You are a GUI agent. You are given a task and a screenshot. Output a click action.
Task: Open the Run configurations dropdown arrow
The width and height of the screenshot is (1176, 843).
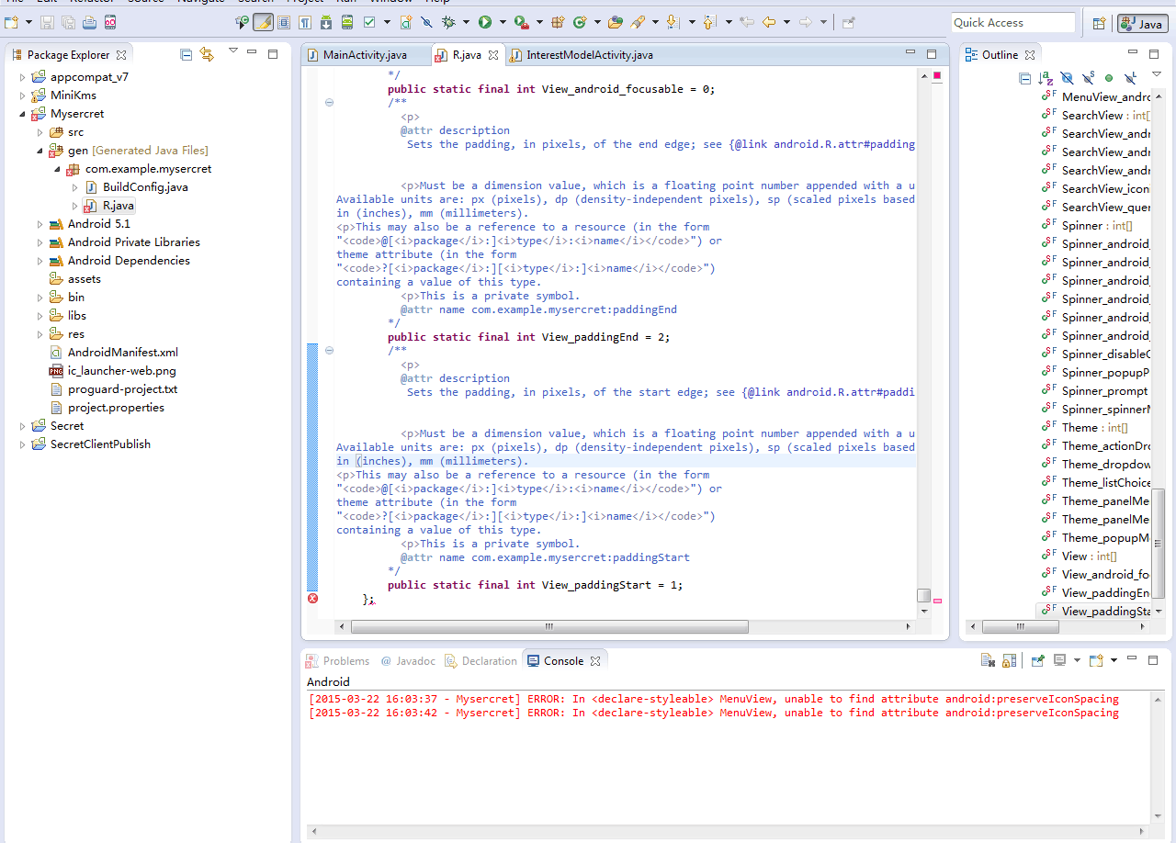pos(503,22)
